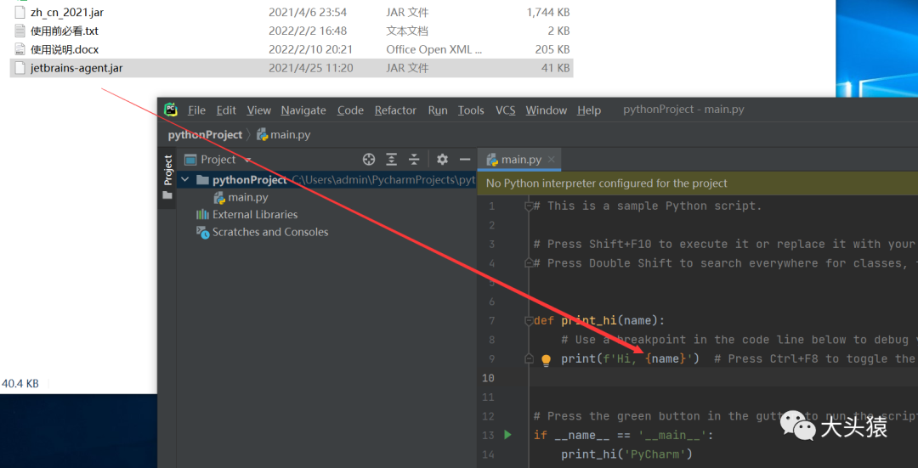Viewport: 918px width, 468px height.
Task: Open the Window menu
Action: [x=547, y=110]
